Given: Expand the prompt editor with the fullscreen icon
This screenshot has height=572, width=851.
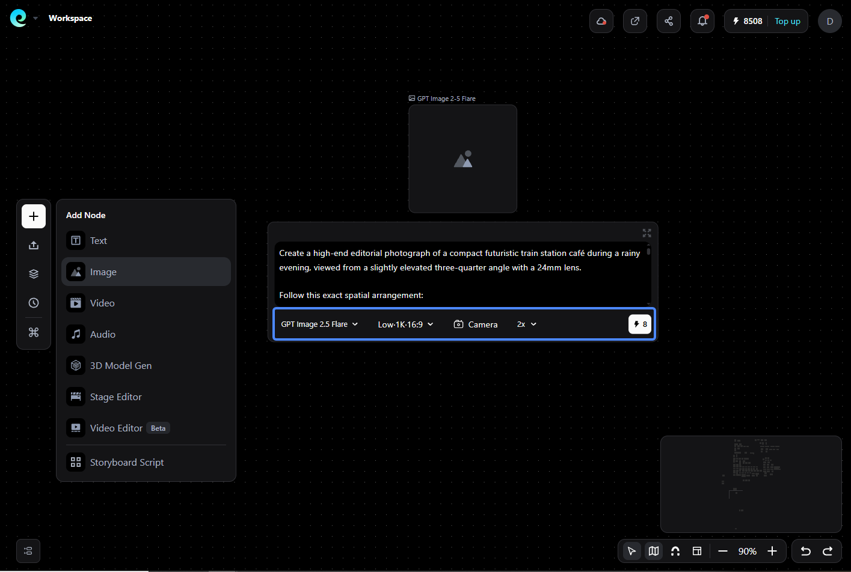Looking at the screenshot, I should coord(647,233).
